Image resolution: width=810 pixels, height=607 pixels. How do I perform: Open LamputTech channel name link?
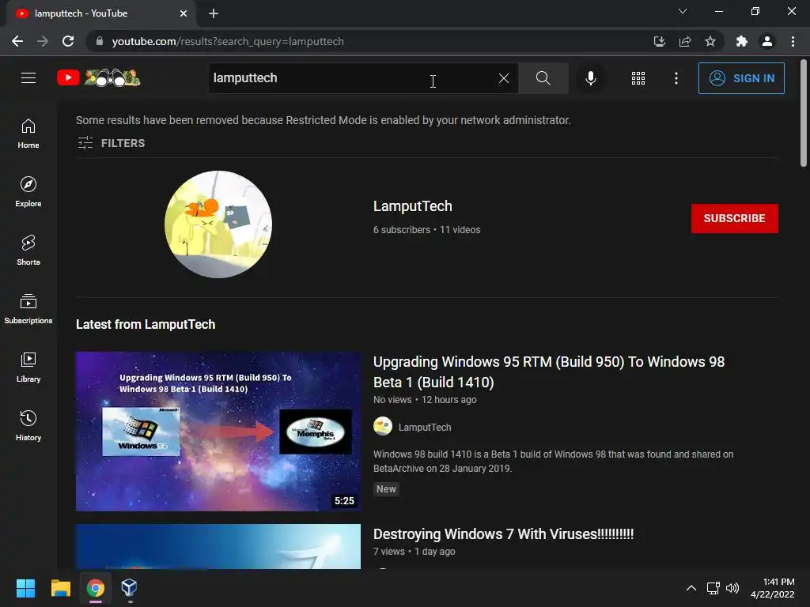413,206
